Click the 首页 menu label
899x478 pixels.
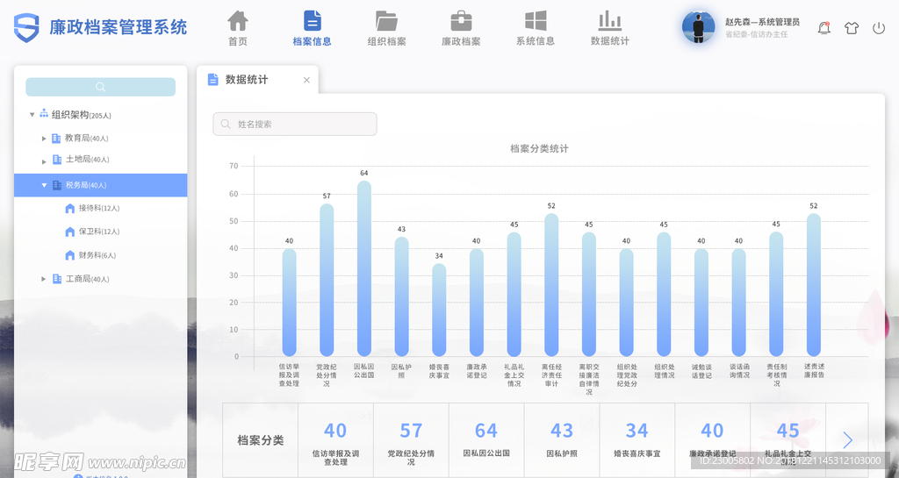237,41
